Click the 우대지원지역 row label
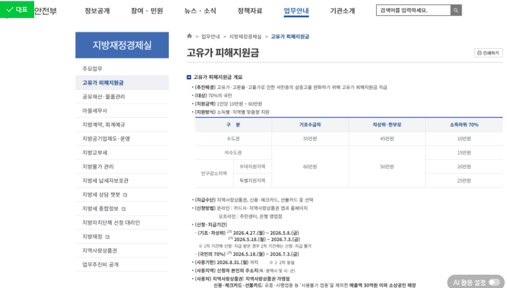The image size is (507, 288). pos(252,167)
